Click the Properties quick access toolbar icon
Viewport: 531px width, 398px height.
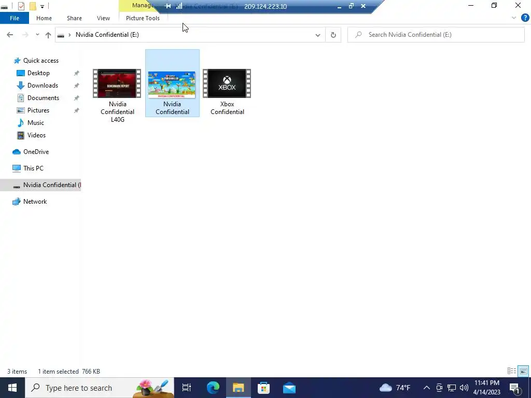(x=21, y=6)
